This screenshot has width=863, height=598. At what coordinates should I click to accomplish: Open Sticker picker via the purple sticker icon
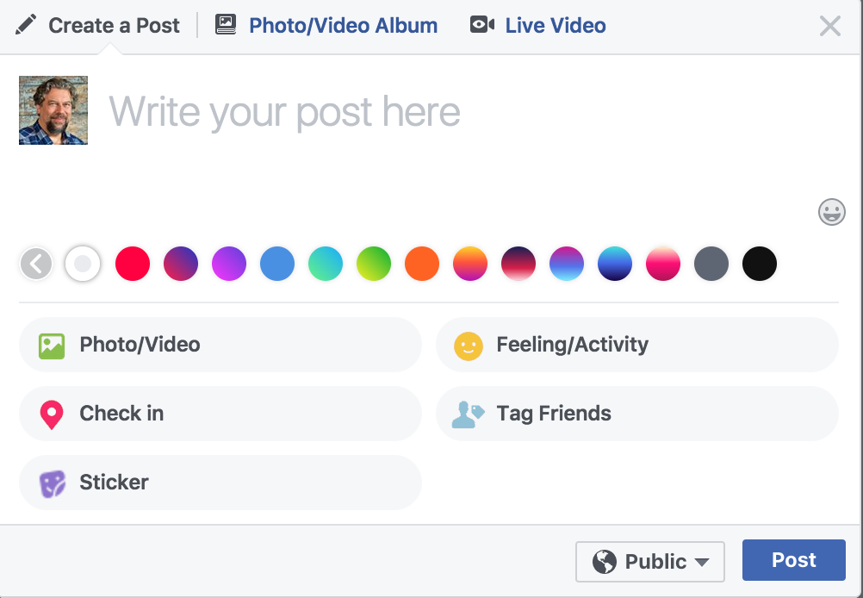click(x=52, y=483)
